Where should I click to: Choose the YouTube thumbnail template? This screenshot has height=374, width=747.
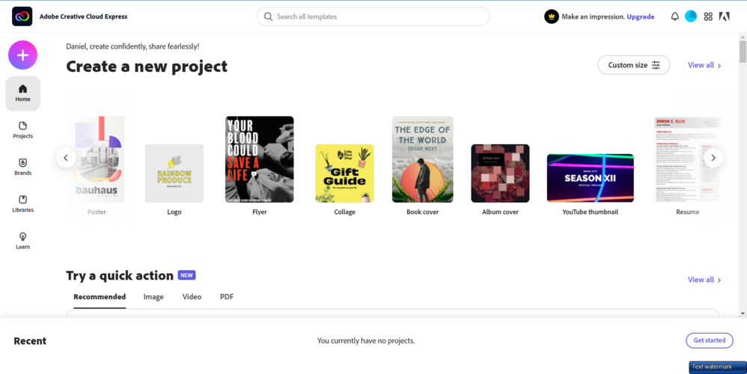pos(591,185)
